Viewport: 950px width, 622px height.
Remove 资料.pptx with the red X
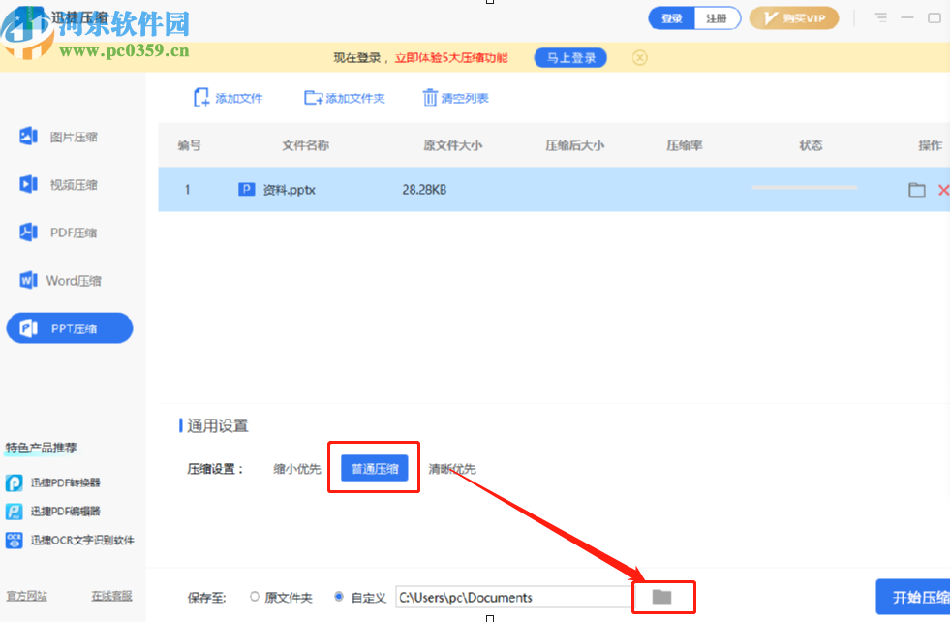[x=943, y=189]
